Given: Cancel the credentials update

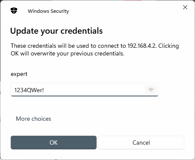Looking at the screenshot, I should [141, 143].
